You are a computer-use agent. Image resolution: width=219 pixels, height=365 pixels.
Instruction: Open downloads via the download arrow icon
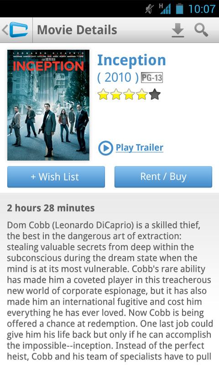coord(178,30)
